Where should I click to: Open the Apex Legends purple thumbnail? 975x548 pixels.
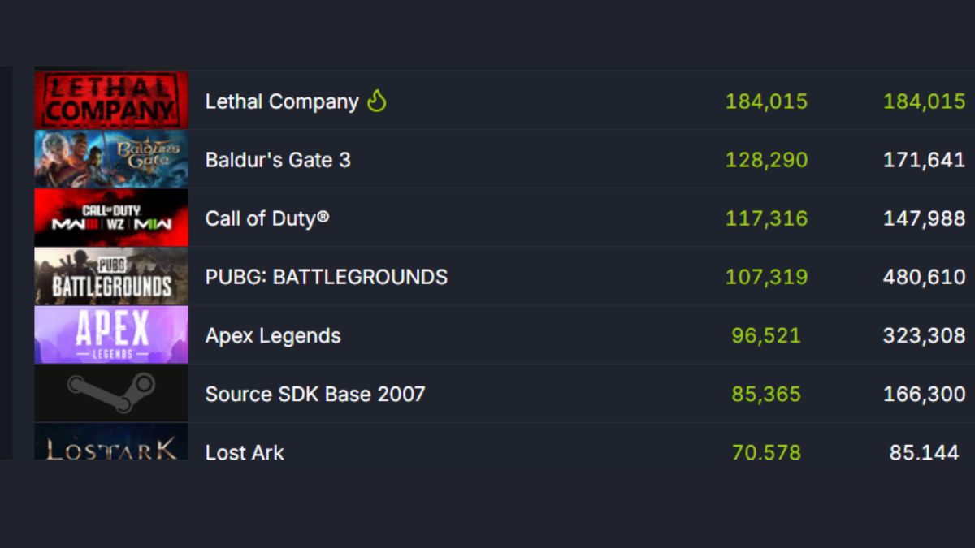111,334
